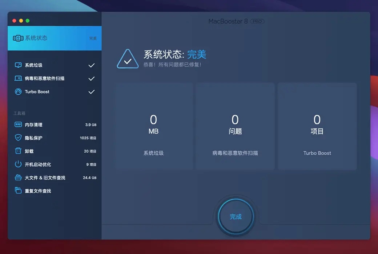Viewport: 378px width, 254px height.
Task: Click the round 完成 button
Action: [236, 216]
